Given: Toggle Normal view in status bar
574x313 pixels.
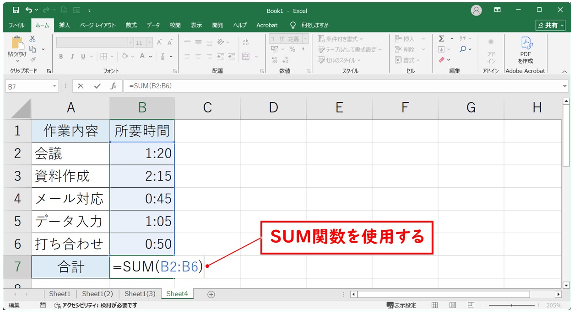Looking at the screenshot, I should [x=435, y=305].
